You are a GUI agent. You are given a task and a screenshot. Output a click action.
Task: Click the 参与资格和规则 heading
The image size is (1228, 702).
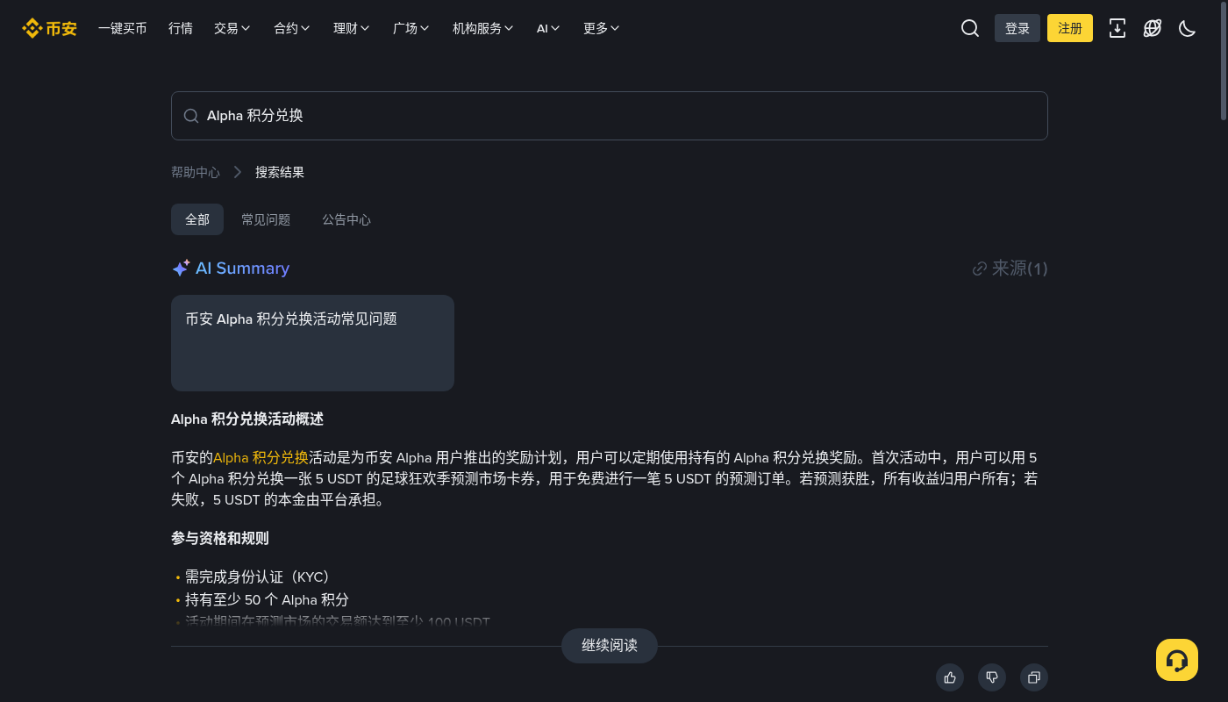coord(220,538)
